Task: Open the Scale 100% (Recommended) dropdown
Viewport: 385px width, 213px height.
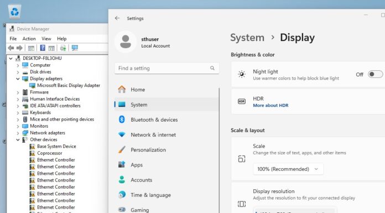Action: pyautogui.click(x=288, y=169)
